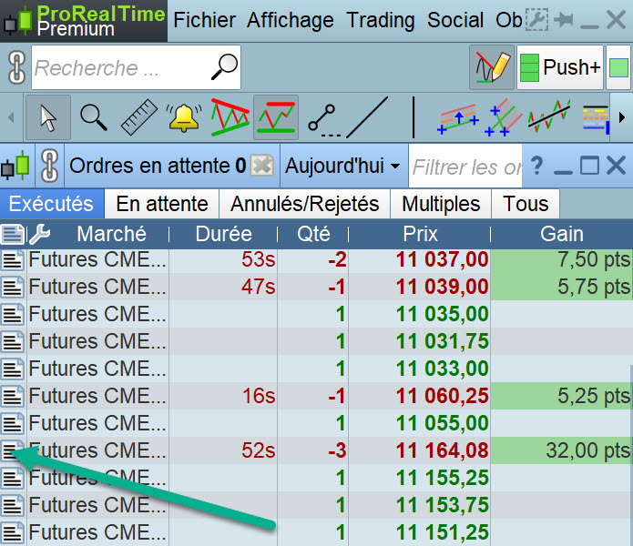
Task: Click the search magnifier icon
Action: [224, 67]
